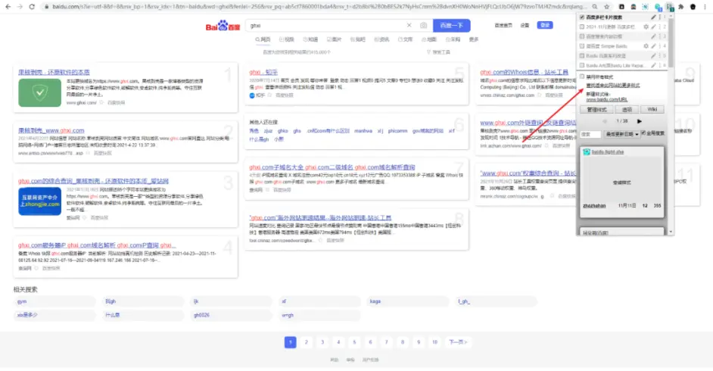713x371 pixels.
Task: Click the black profile avatar icon
Action: (693, 7)
